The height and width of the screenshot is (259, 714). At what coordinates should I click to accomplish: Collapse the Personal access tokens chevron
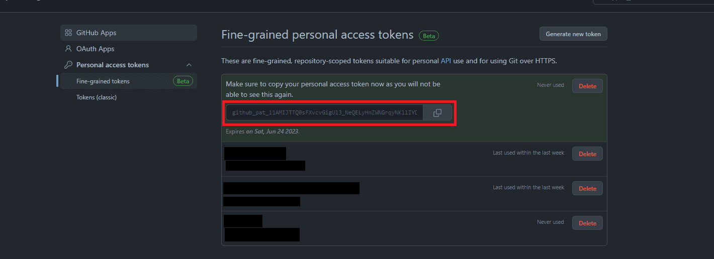click(x=189, y=65)
